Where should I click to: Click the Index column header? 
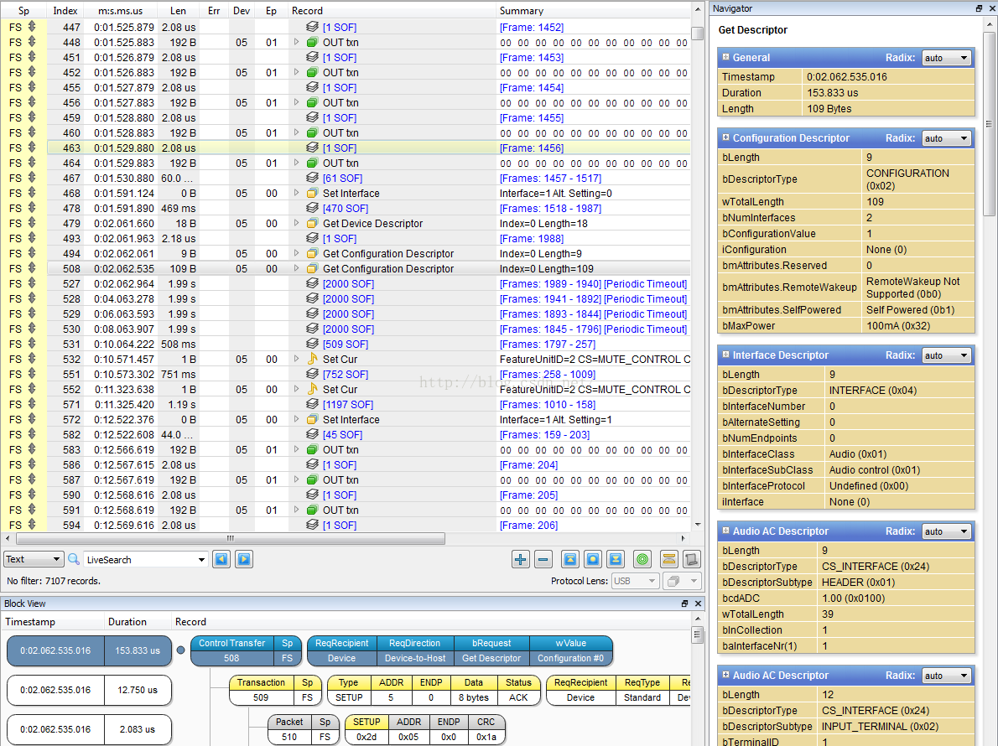click(65, 10)
